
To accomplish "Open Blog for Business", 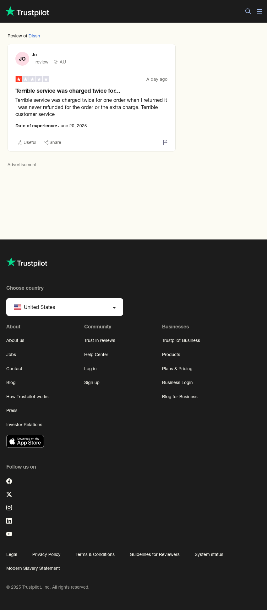I will point(180,397).
